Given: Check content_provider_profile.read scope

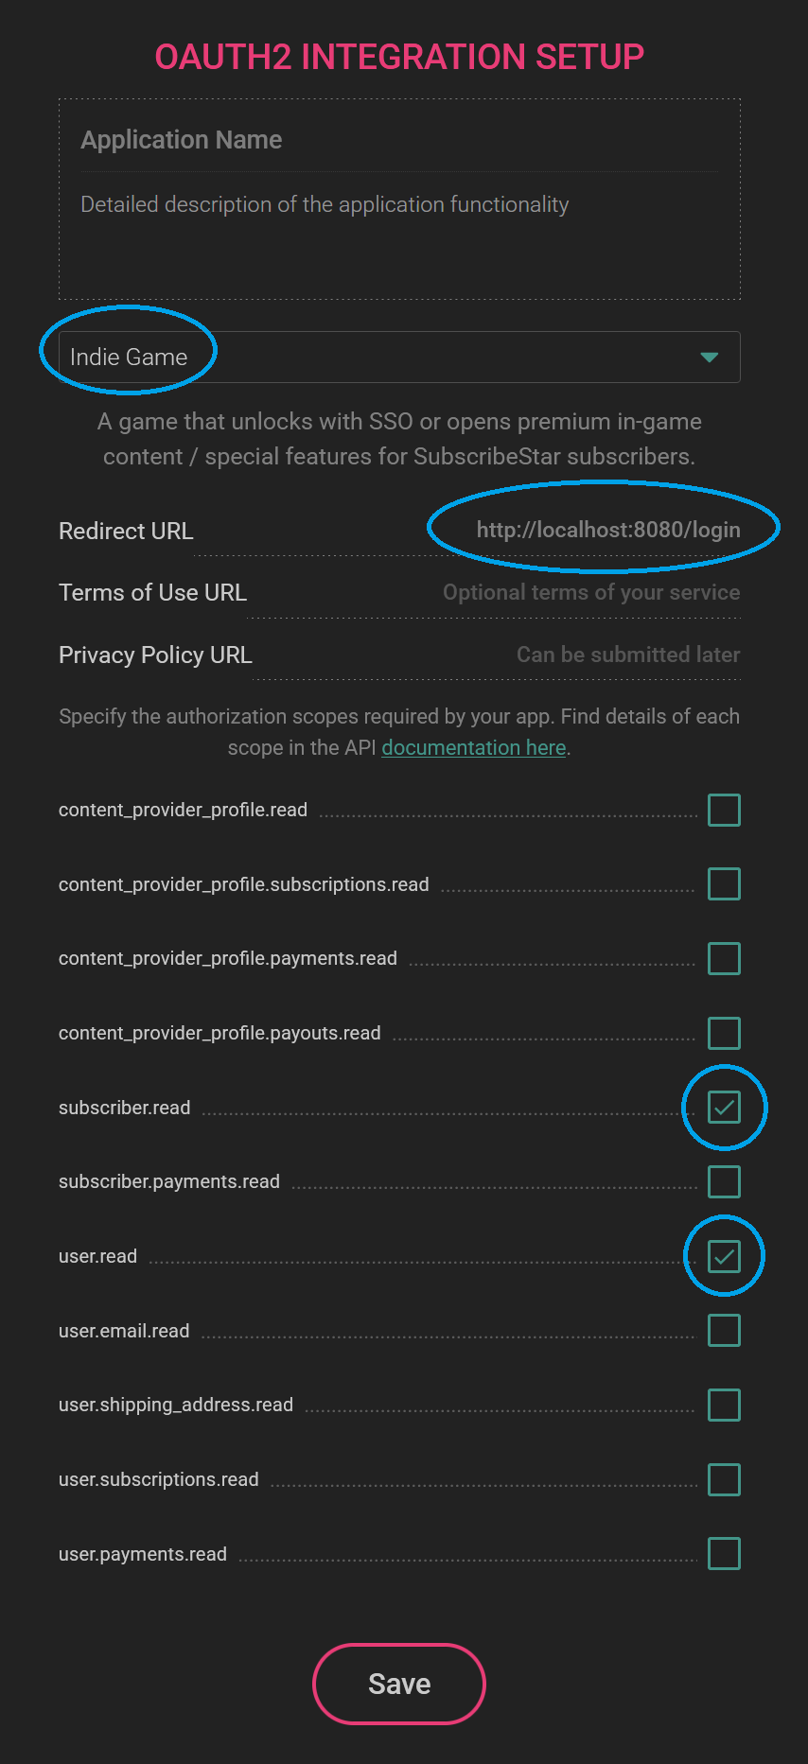Looking at the screenshot, I should tap(724, 810).
